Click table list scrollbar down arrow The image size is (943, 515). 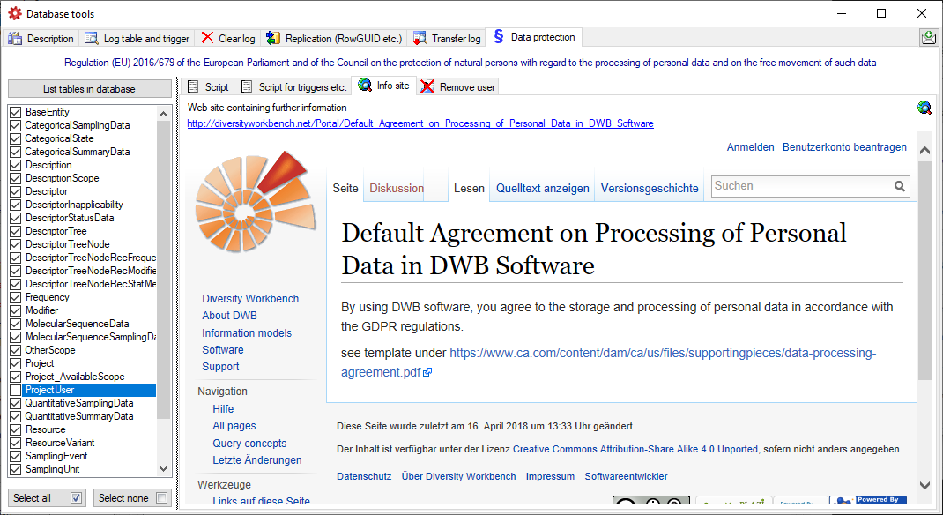point(164,469)
